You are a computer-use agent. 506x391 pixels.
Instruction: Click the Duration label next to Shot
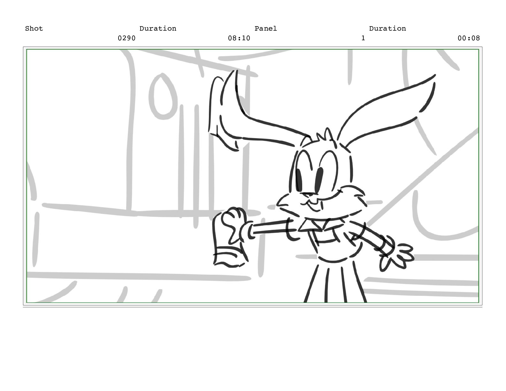(x=158, y=28)
